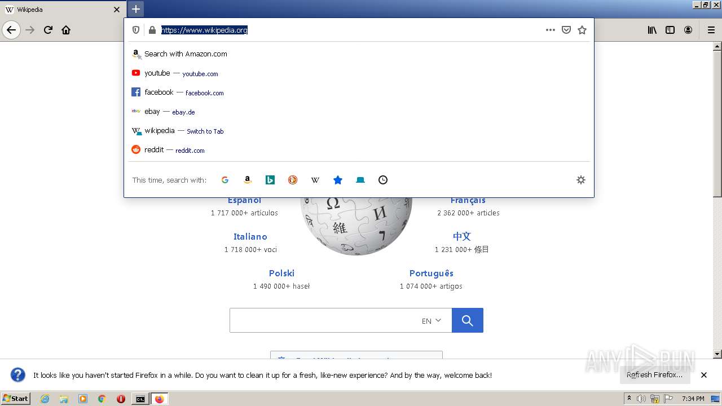Open the 中文 Wikipedia link
Viewport: 722px width, 406px height.
tap(461, 236)
